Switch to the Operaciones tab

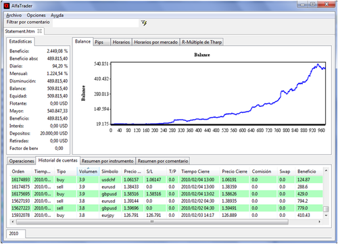coord(22,161)
